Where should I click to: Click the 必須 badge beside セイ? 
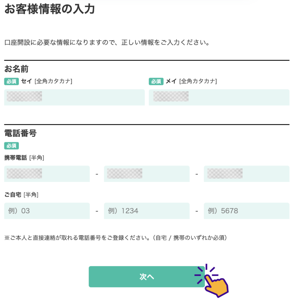(x=11, y=81)
